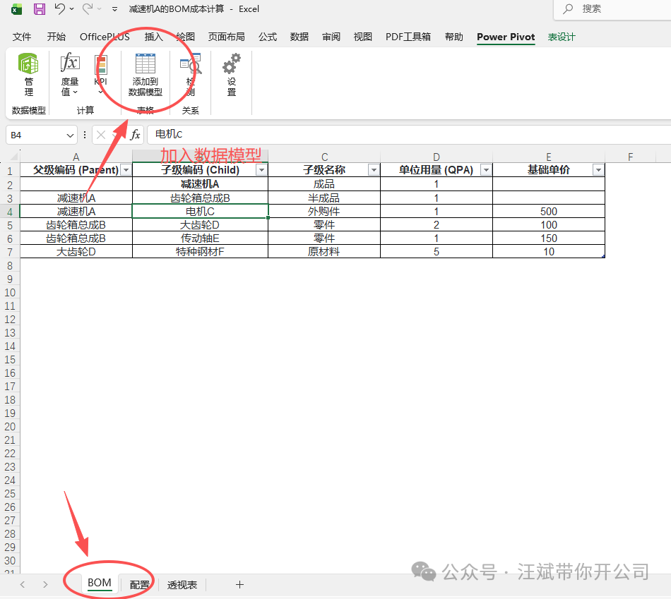Image resolution: width=671 pixels, height=599 pixels.
Task: Expand the 基础单价 column filter
Action: click(x=598, y=170)
